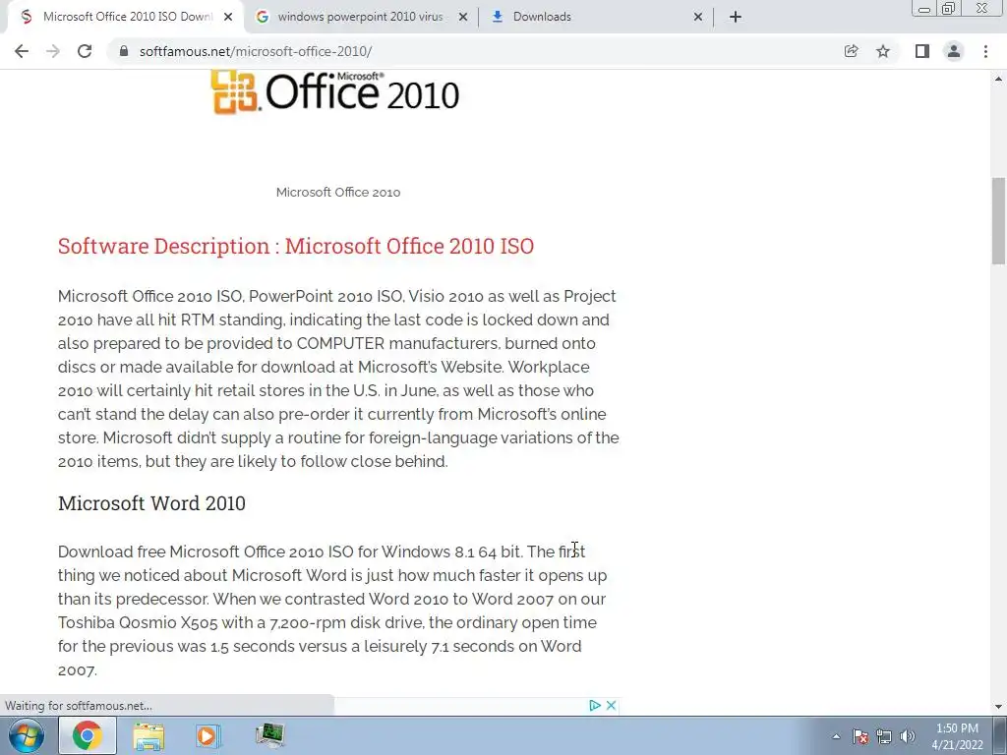Click the scrollbar up arrow
This screenshot has width=1007, height=755.
(x=998, y=79)
